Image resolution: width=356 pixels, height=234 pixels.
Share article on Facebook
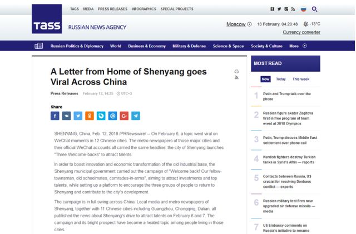click(55, 116)
